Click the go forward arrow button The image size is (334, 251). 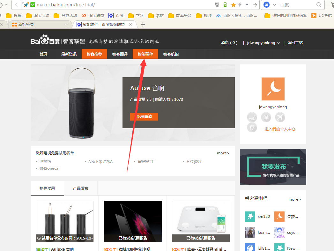255,5
